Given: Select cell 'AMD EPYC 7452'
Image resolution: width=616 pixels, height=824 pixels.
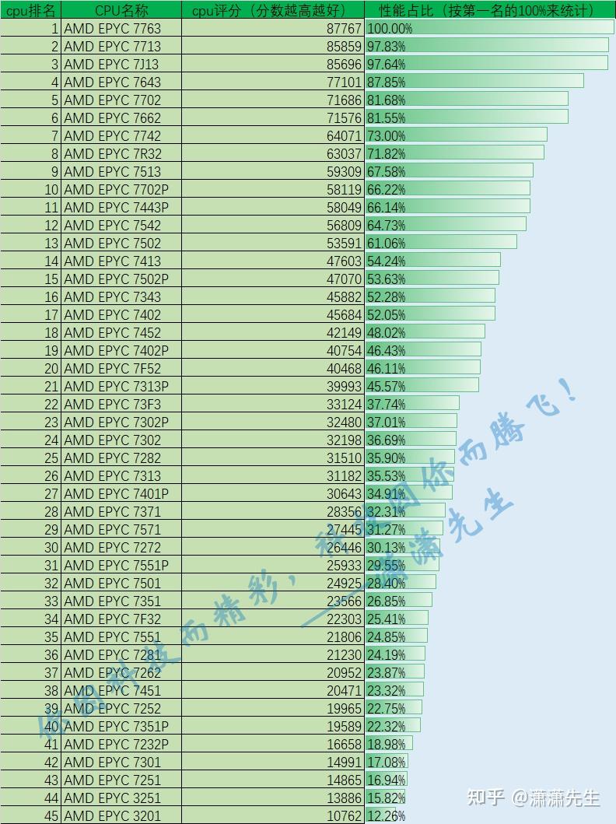Looking at the screenshot, I should click(x=121, y=331).
